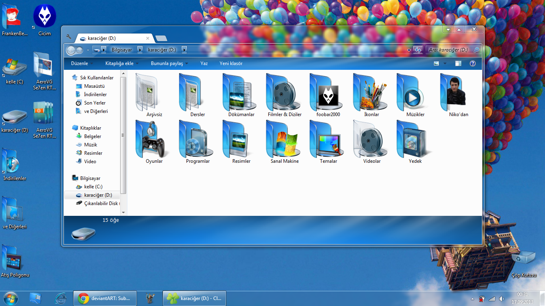Click the wrench settings icon in the tab bar
The width and height of the screenshot is (545, 306).
[x=69, y=37]
